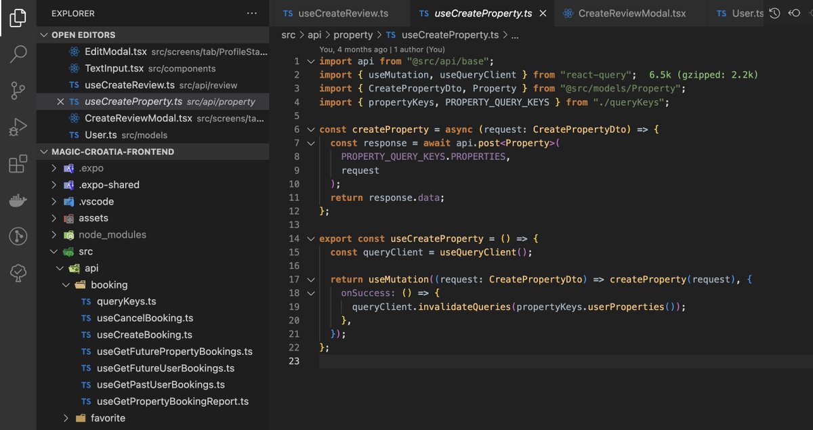The height and width of the screenshot is (430, 813).
Task: Open useCreateReview.ts in Open Editors list
Action: (153, 85)
